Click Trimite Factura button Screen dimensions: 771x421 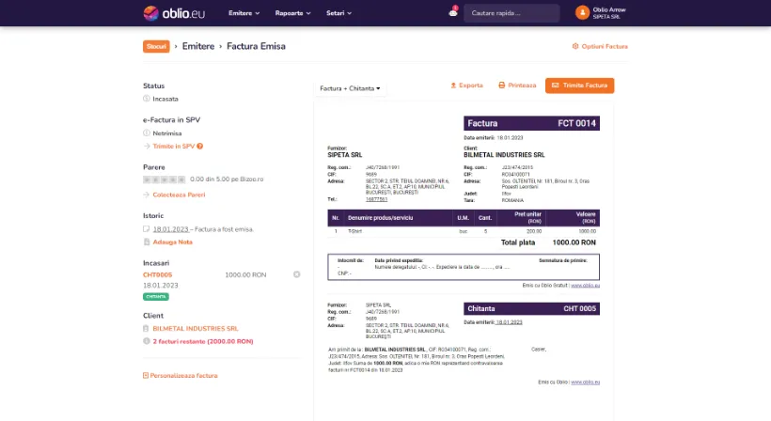[x=580, y=86]
